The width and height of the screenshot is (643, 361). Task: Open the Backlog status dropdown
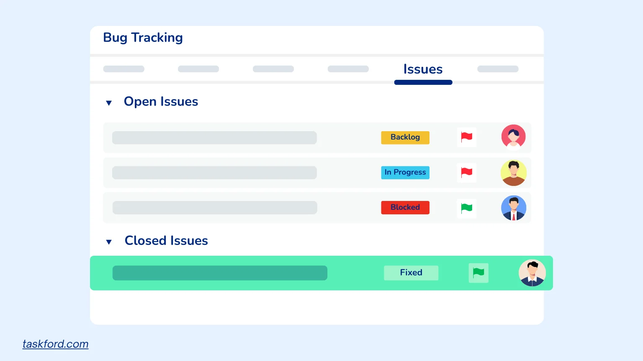[405, 137]
